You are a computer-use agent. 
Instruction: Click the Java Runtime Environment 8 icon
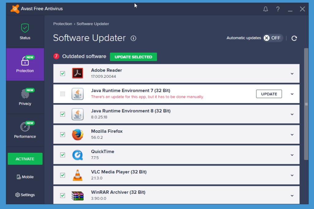tap(78, 114)
